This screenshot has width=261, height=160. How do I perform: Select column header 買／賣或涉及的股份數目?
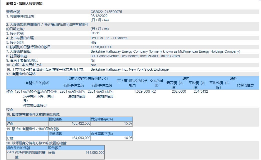[x=132, y=83]
